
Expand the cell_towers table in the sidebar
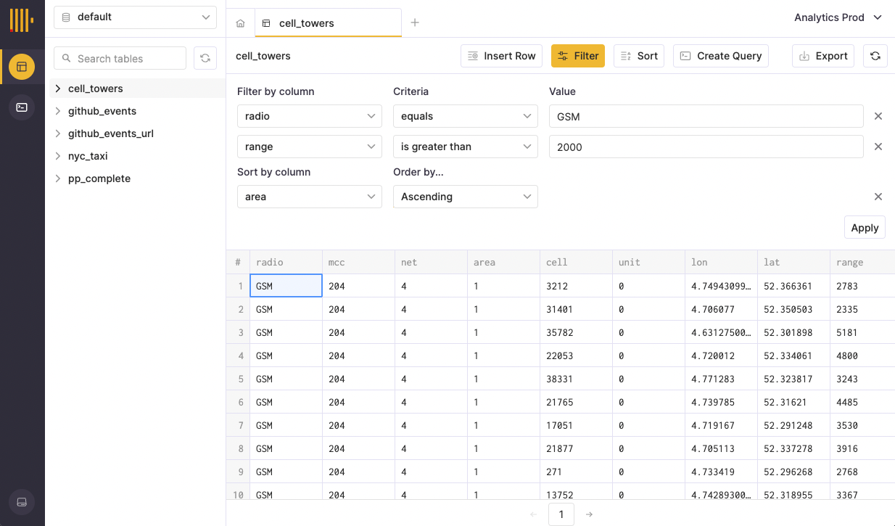(58, 88)
